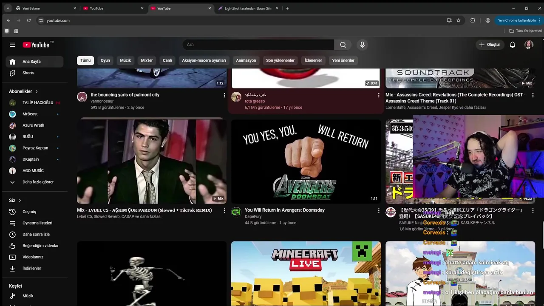Select the Canlı filter chip
The image size is (544, 306).
(167, 60)
